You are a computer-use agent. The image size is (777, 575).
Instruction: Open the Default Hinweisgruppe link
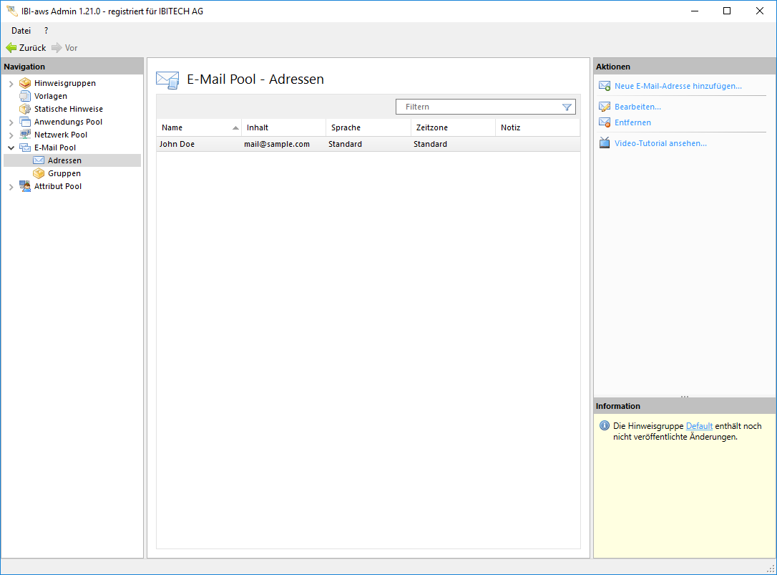699,426
